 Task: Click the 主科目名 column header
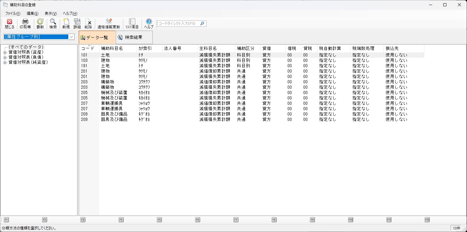(208, 48)
